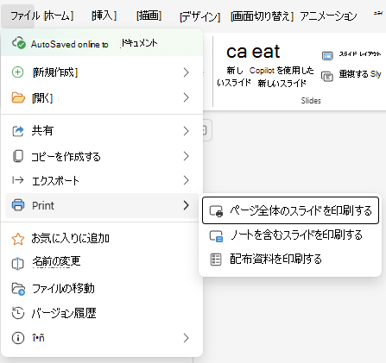Click Copilotを使用した新しいスライド button
Screen dimensions: 386x363
[x=282, y=77]
